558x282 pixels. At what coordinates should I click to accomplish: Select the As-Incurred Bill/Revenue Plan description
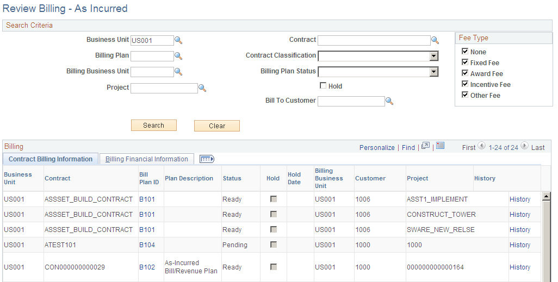pyautogui.click(x=191, y=267)
